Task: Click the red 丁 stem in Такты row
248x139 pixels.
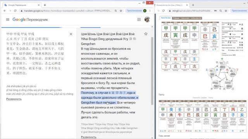Action: tap(224, 109)
